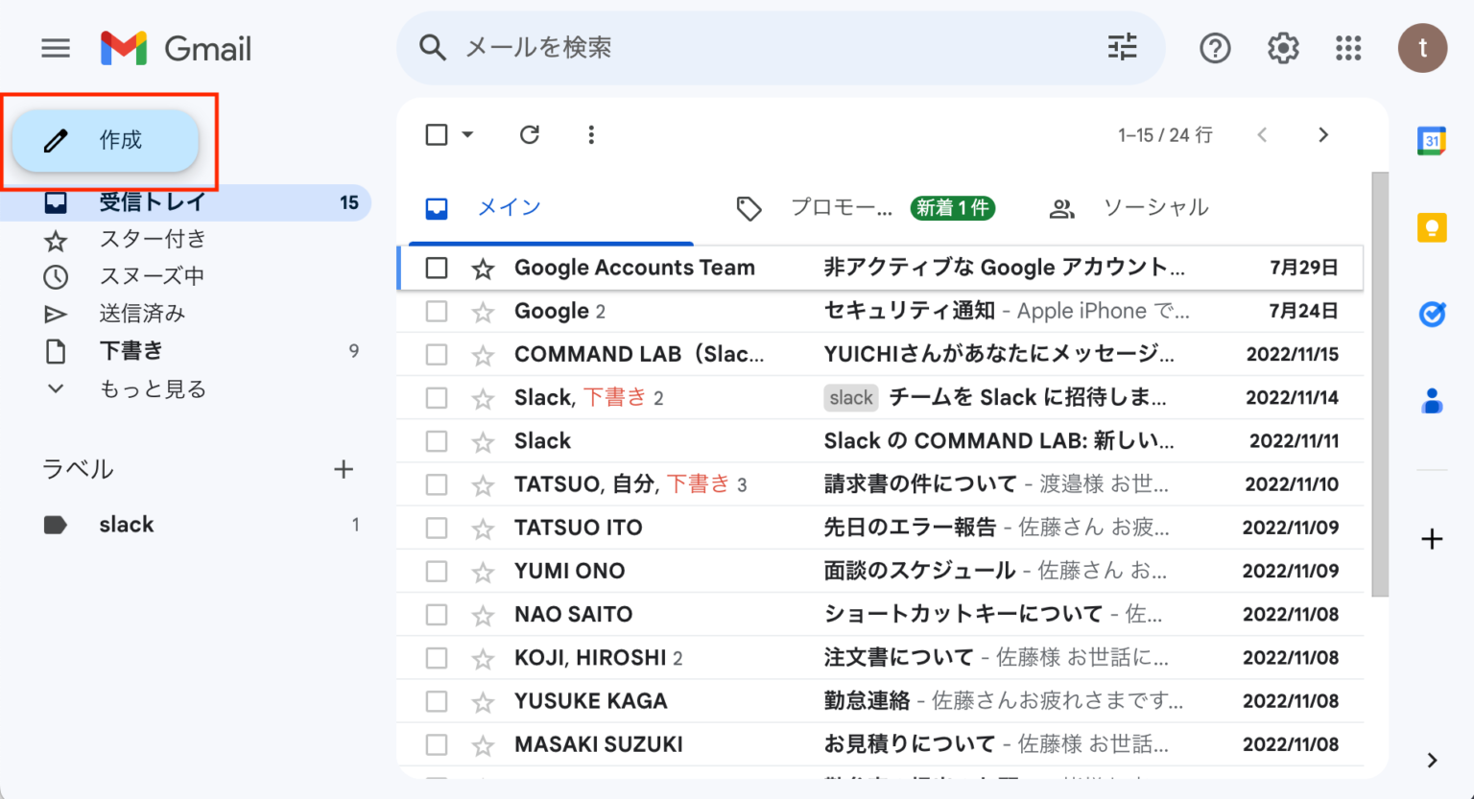Screen dimensions: 1474x799
Task: Star the NAO SAITO email
Action: point(483,615)
